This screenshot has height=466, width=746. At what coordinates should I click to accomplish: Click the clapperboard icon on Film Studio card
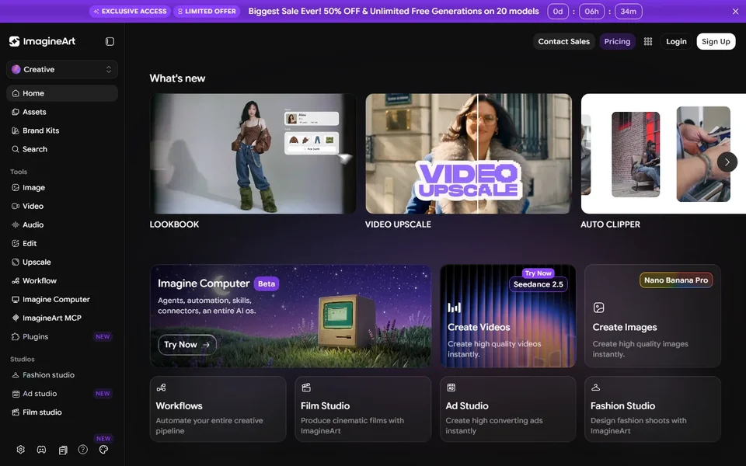[x=306, y=388]
